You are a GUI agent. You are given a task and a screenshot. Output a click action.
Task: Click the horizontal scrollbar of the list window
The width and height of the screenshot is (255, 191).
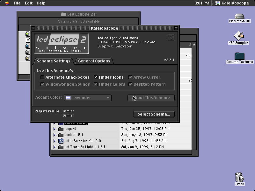click(x=121, y=152)
